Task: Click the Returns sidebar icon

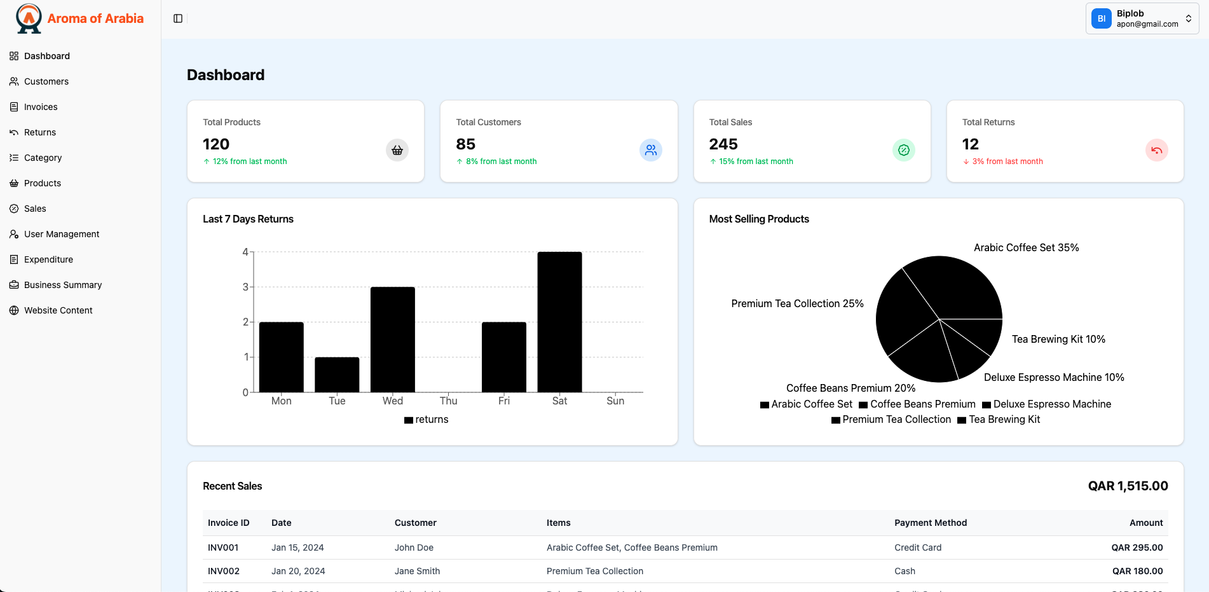Action: [14, 132]
